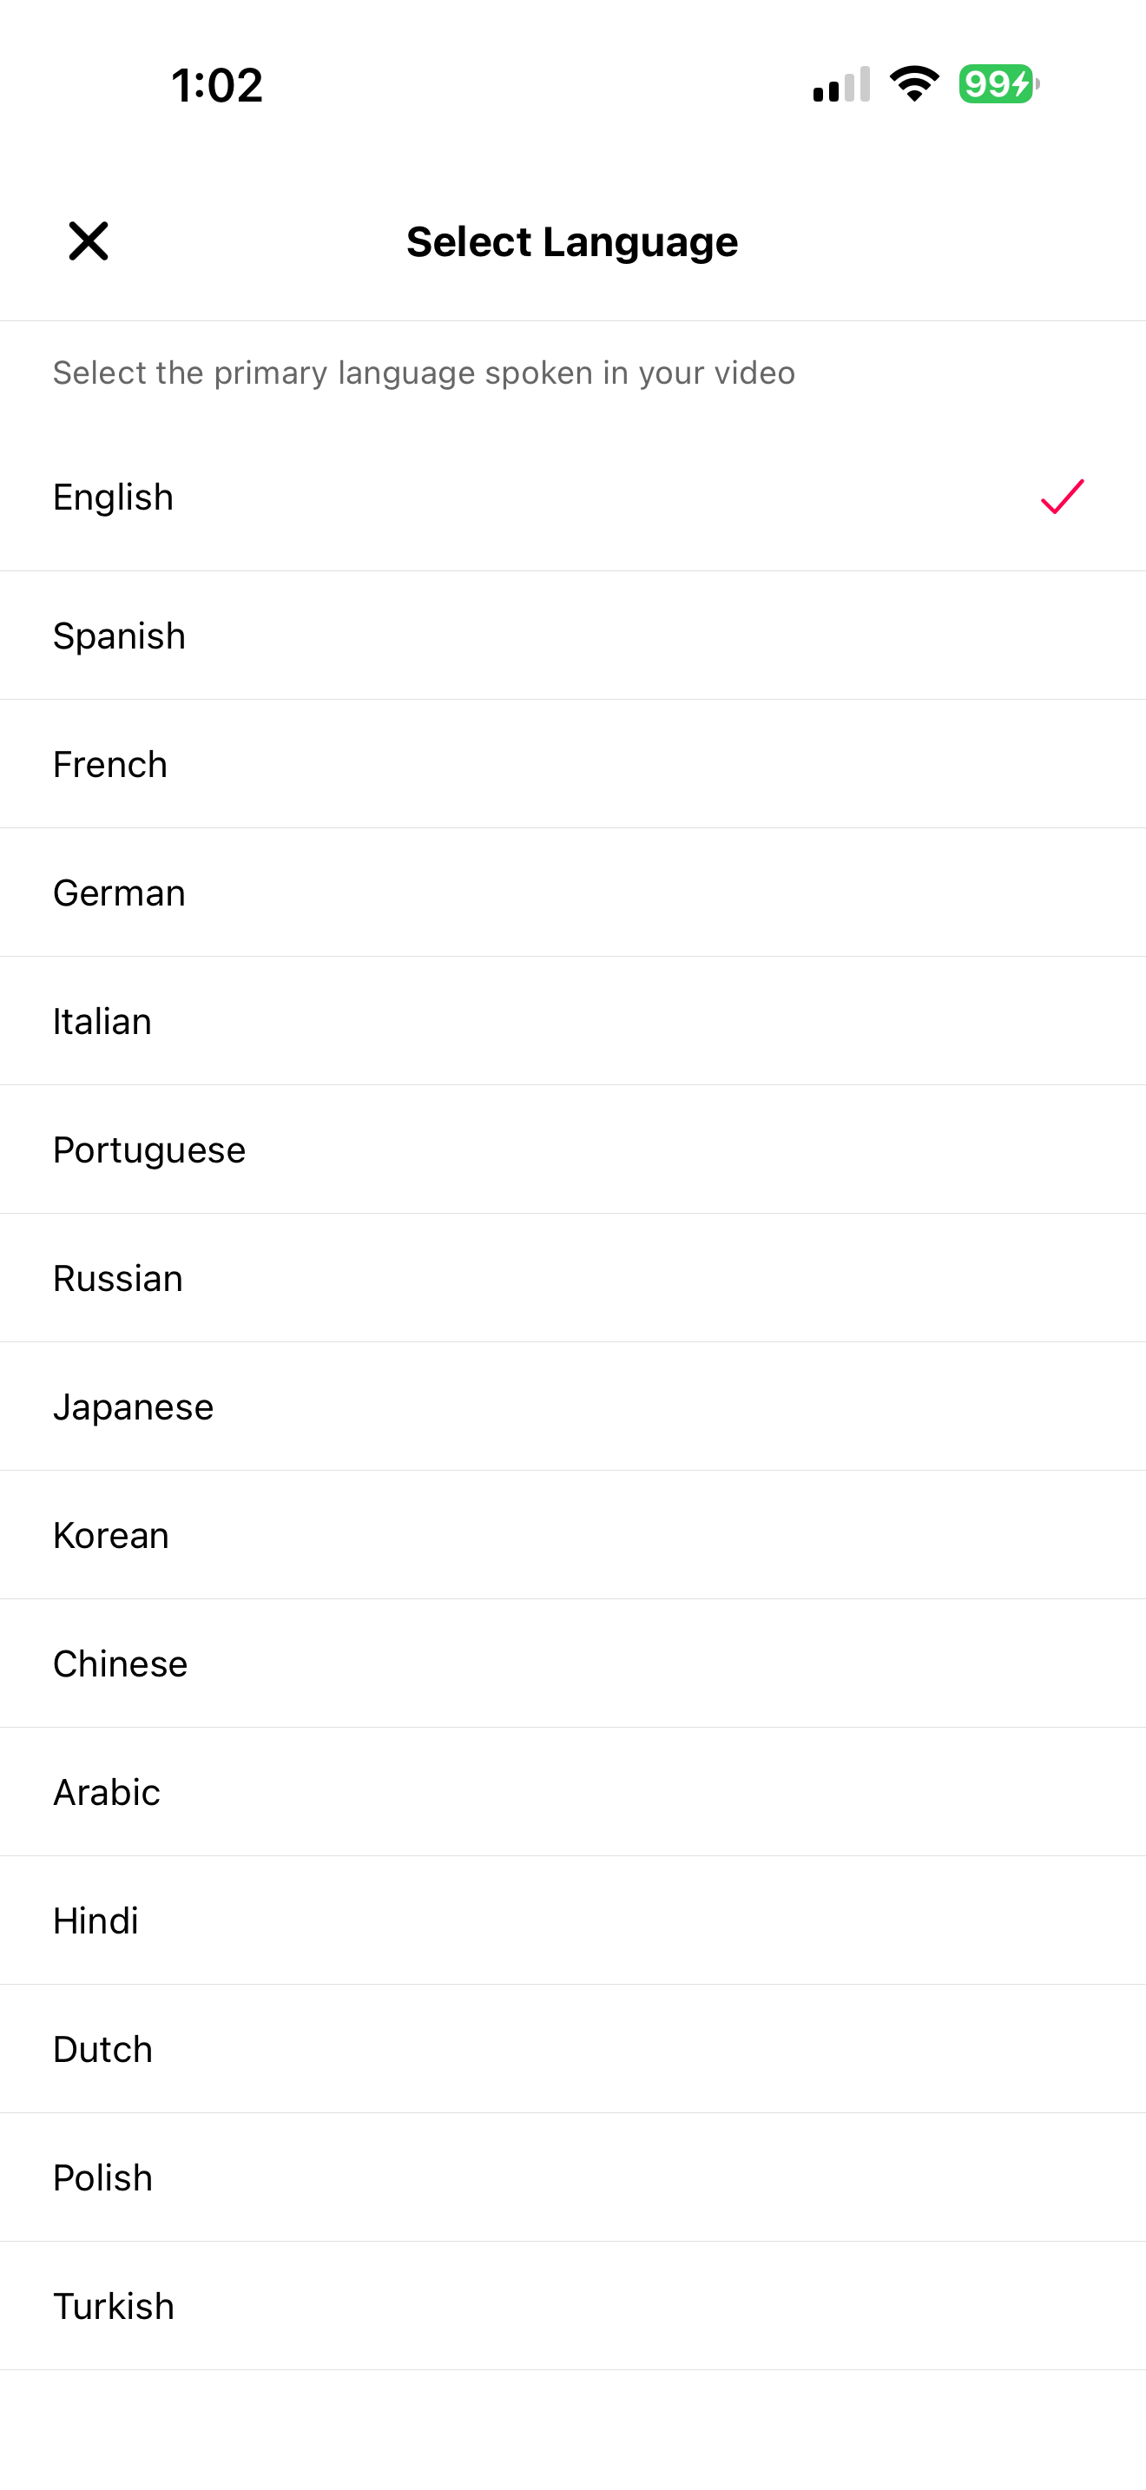Select the German language option
1146x2490 pixels.
click(x=119, y=893)
